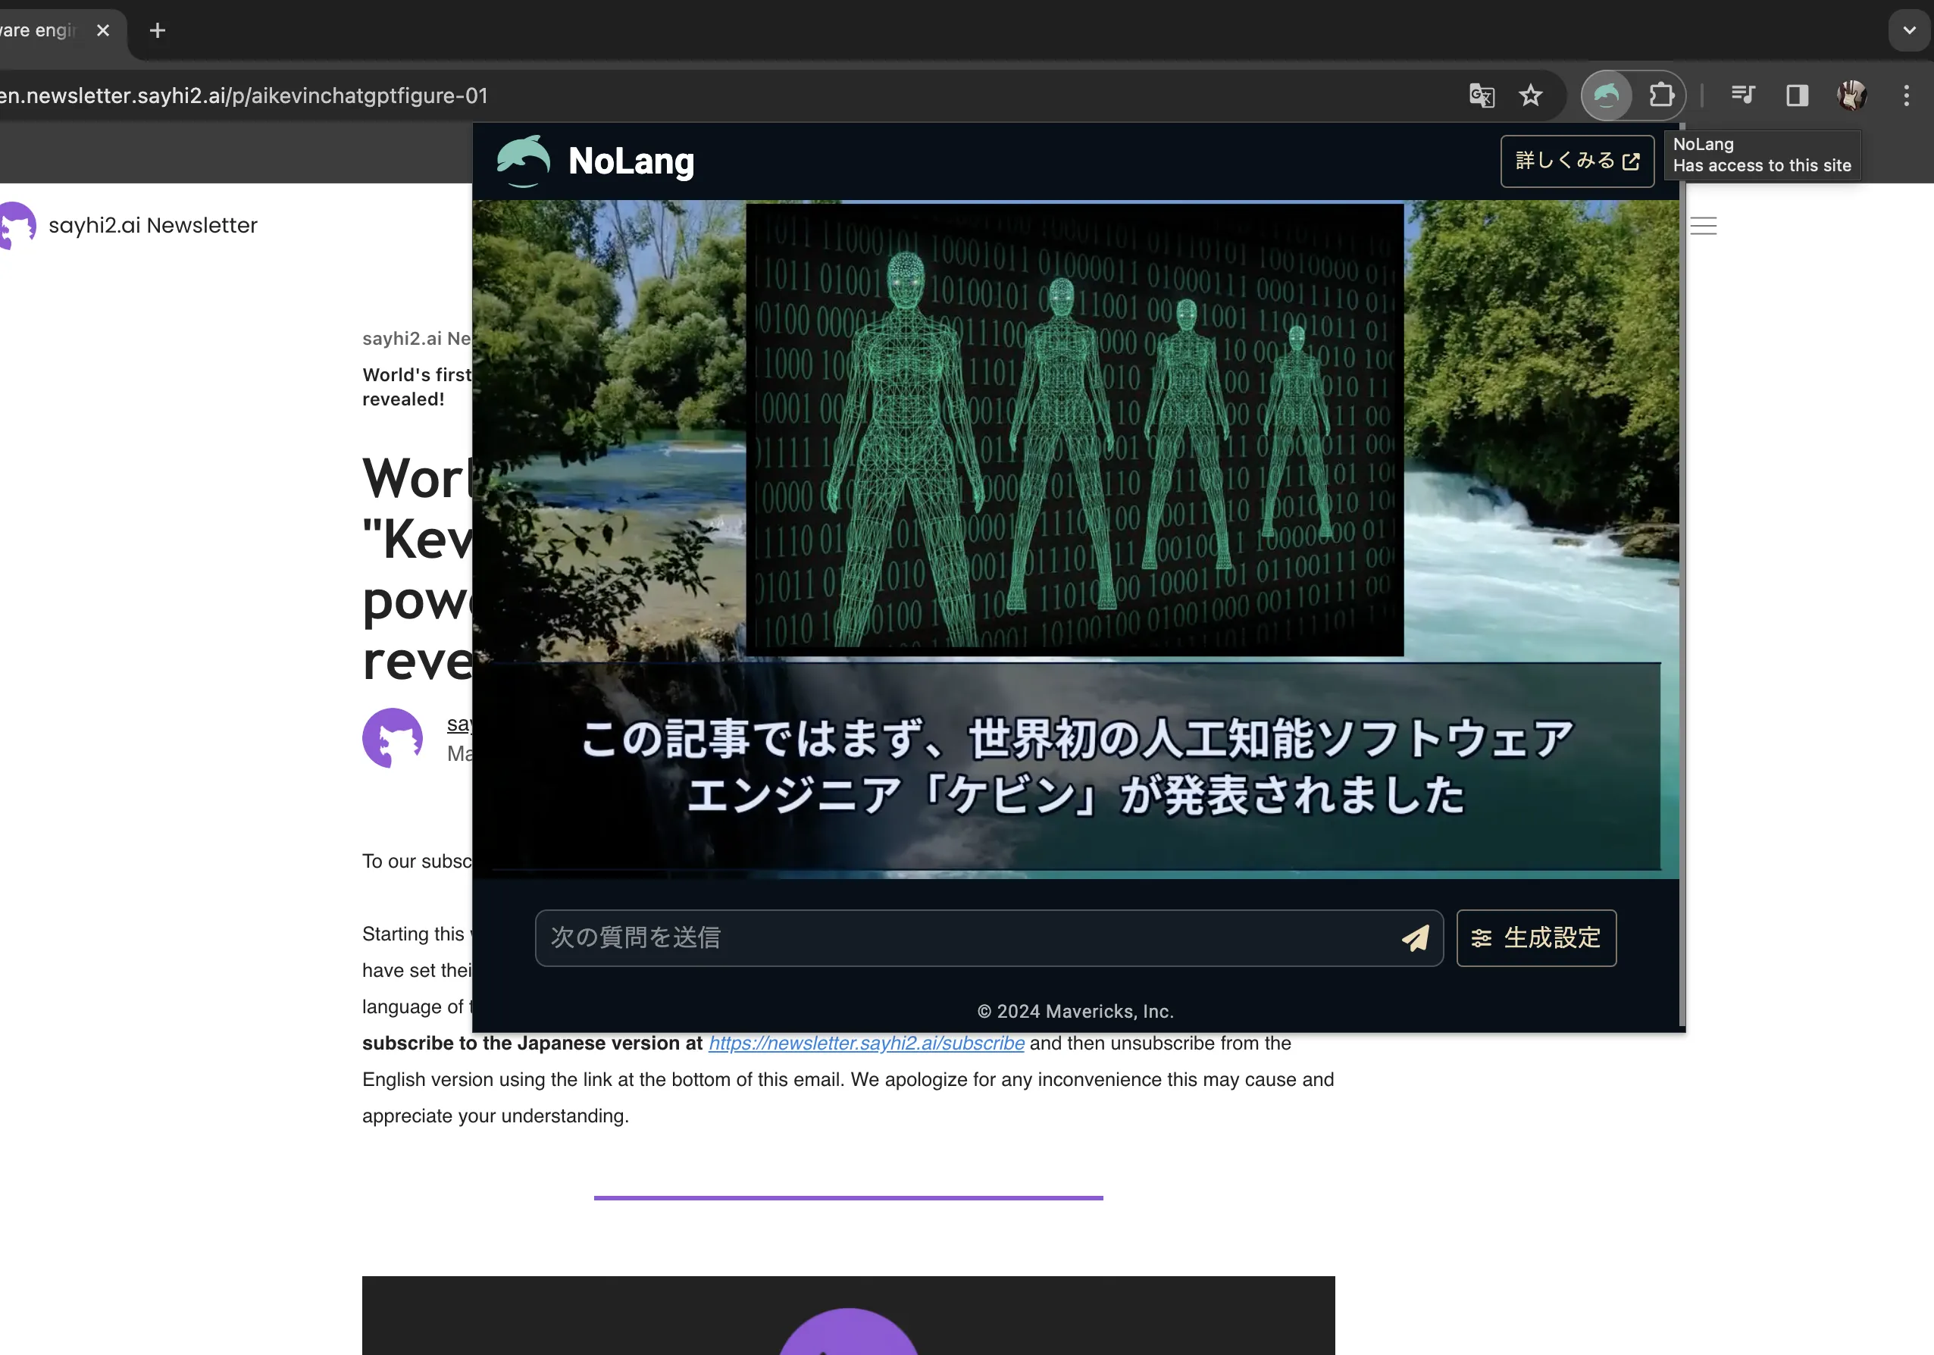Click the © 2024 Mavericks, Inc. text
The image size is (1934, 1355).
click(1075, 1010)
